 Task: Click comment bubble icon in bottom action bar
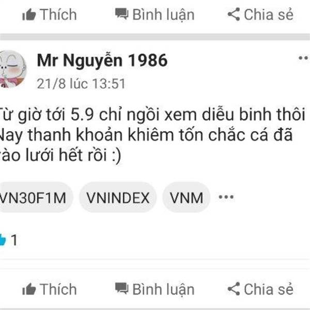[x=122, y=288]
